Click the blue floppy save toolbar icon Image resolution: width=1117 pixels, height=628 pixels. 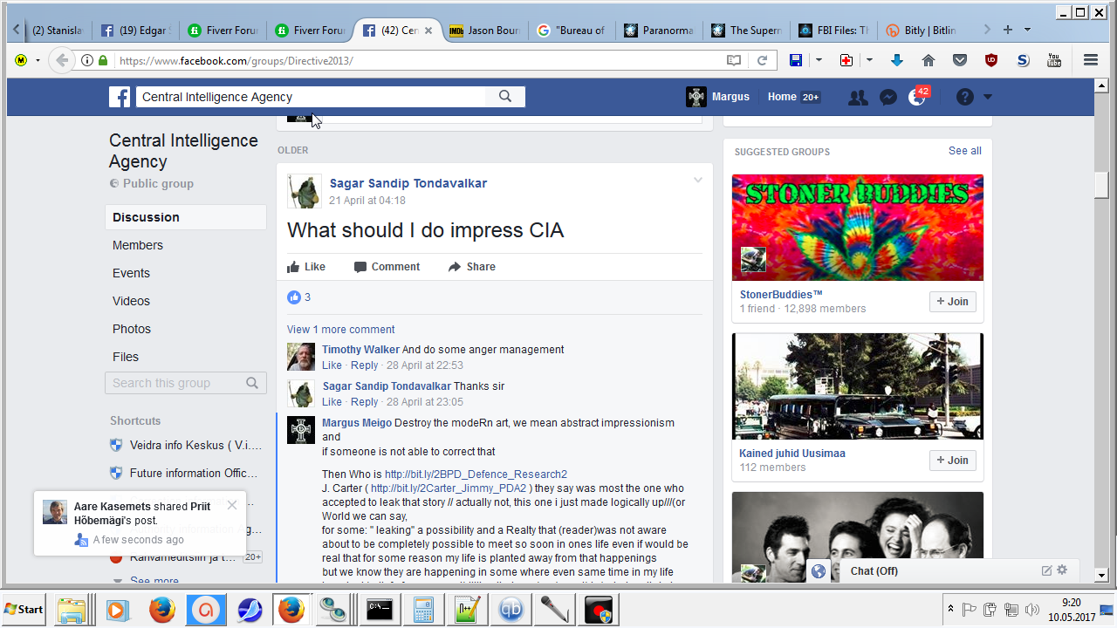click(796, 60)
